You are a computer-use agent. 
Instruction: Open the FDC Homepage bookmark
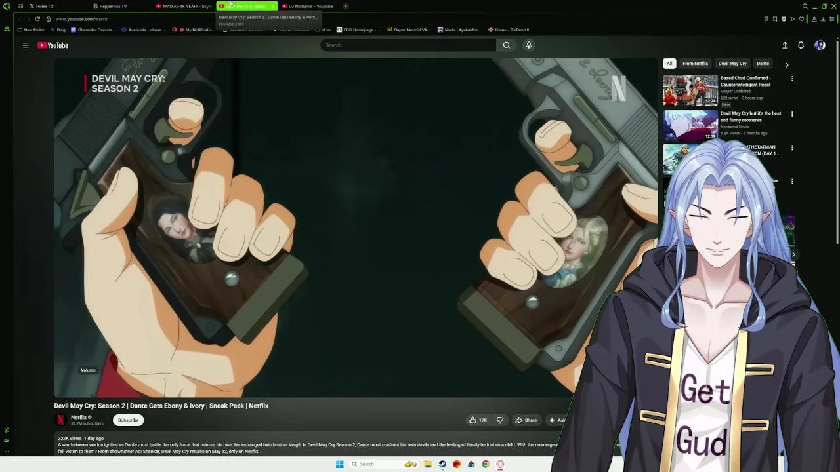tap(358, 29)
